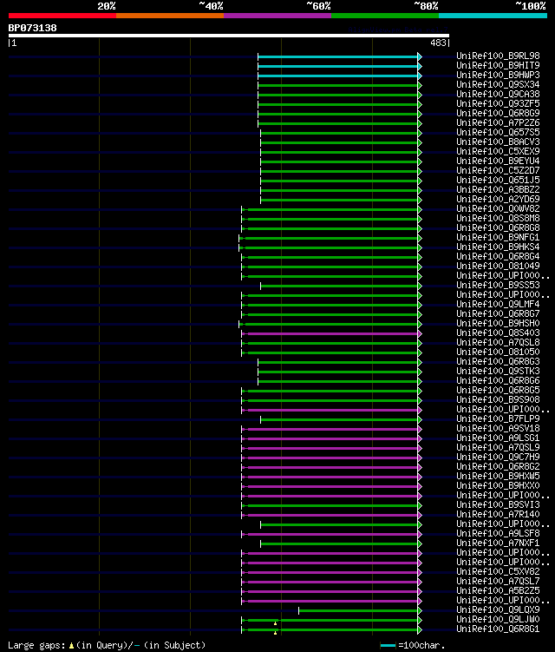Click hit label UniRef100_O81049

(x=498, y=267)
